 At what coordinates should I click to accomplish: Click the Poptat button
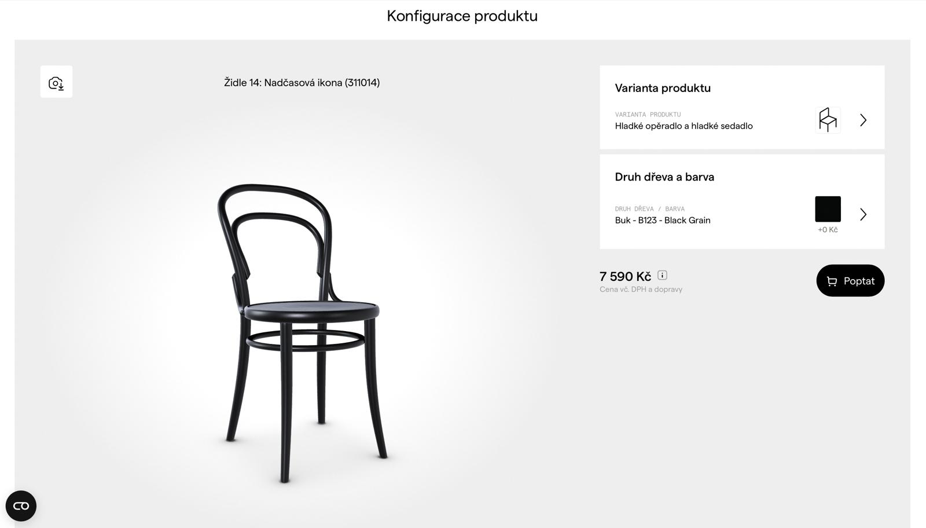[x=850, y=281]
